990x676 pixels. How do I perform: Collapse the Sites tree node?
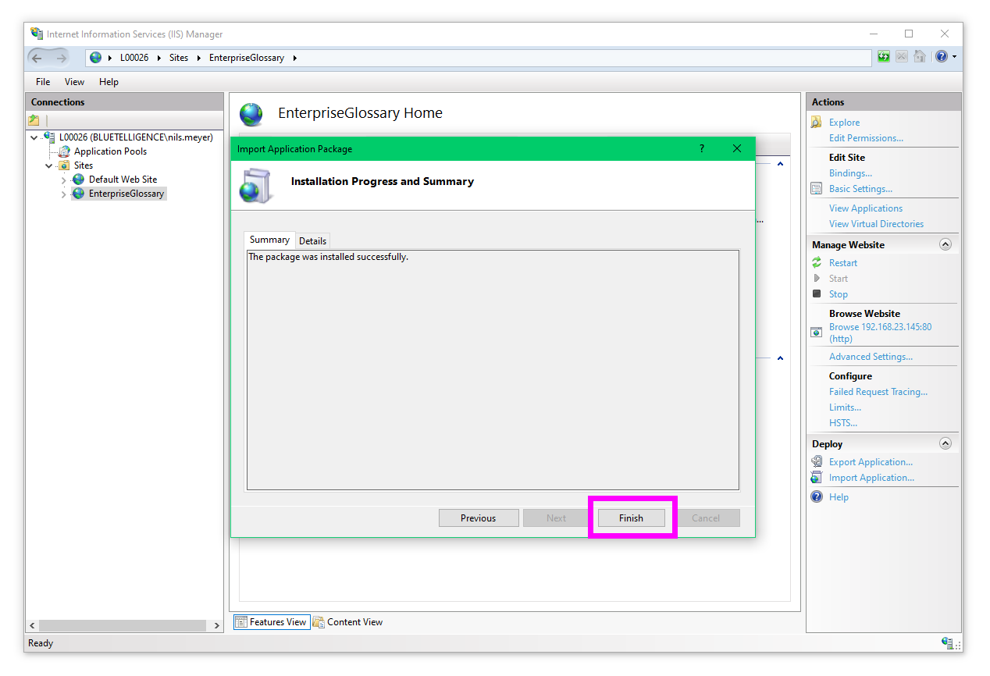pyautogui.click(x=48, y=165)
